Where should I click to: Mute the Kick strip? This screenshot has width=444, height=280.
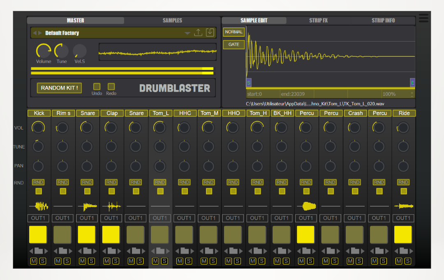click(34, 261)
